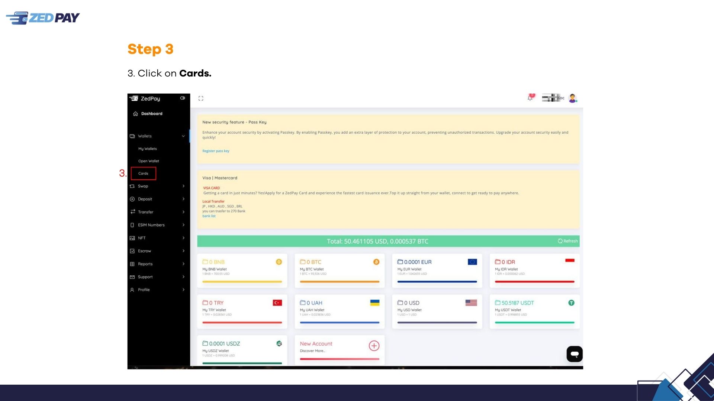The width and height of the screenshot is (714, 401).
Task: Click the green USDT wallet bar
Action: click(534, 323)
